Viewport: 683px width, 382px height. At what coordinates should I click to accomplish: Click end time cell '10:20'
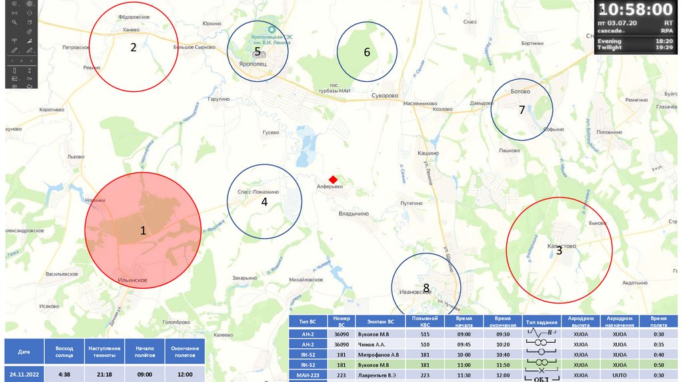(x=503, y=344)
